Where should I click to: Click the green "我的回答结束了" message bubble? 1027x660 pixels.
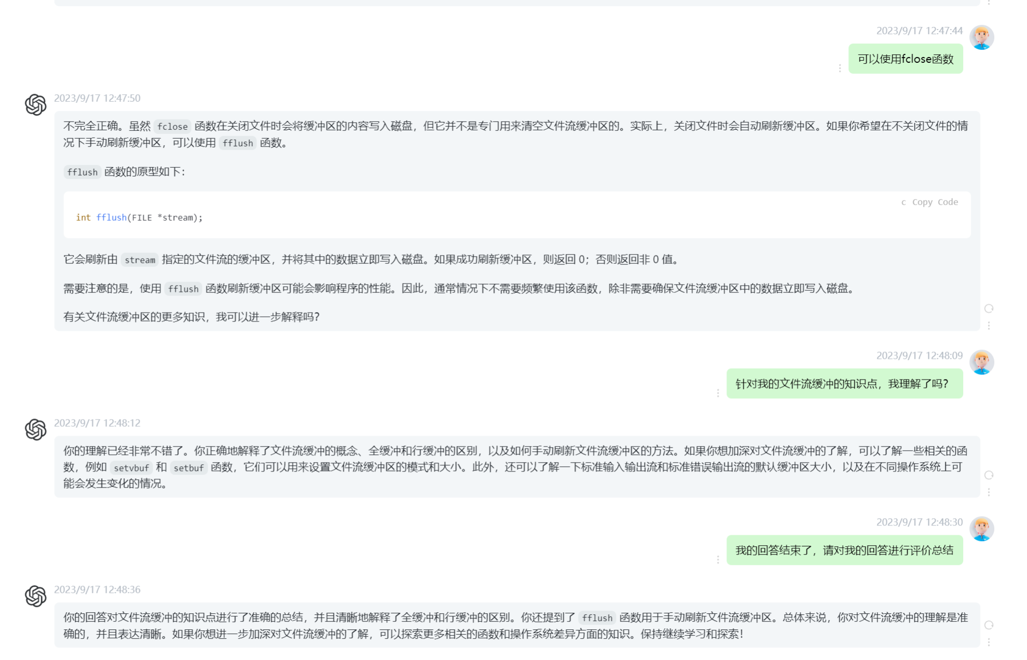[x=844, y=550]
